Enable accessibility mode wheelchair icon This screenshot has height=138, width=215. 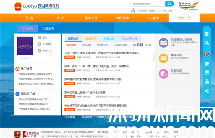click(207, 82)
